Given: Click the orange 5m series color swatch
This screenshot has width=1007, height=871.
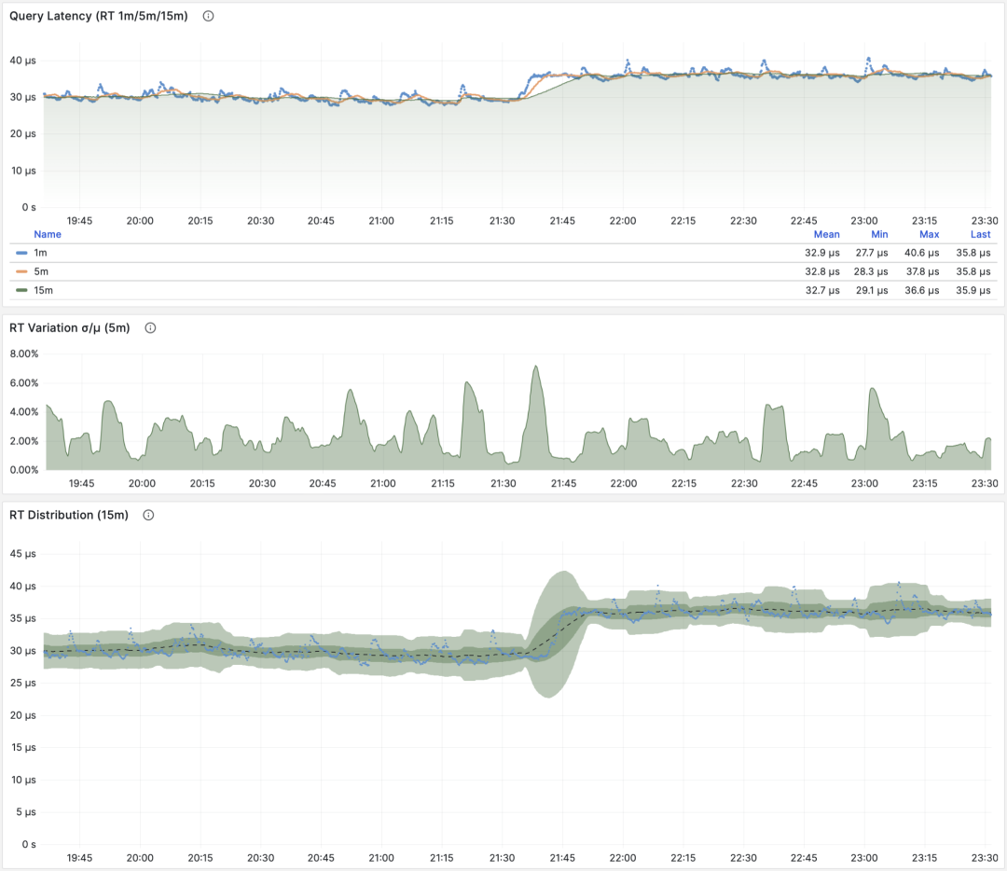Looking at the screenshot, I should tap(21, 271).
